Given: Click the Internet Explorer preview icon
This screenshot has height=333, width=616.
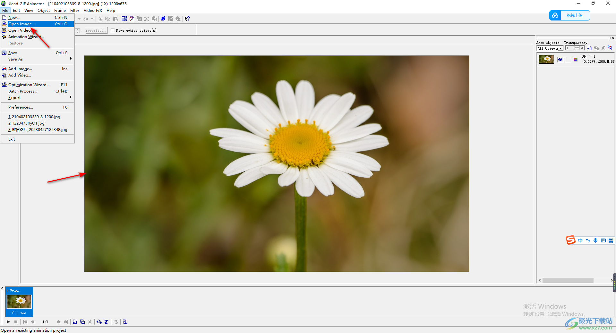Looking at the screenshot, I should tap(163, 19).
